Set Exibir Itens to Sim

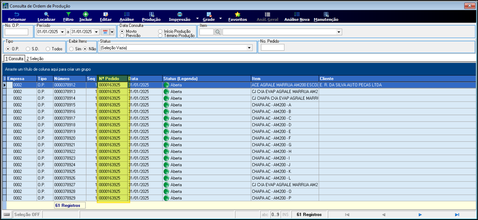pyautogui.click(x=71, y=49)
